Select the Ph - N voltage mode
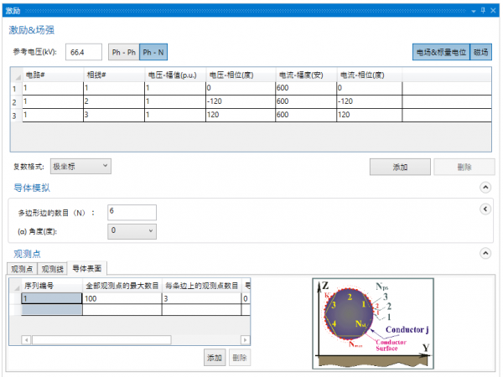Viewport: 503px width, 377px height. (x=153, y=52)
